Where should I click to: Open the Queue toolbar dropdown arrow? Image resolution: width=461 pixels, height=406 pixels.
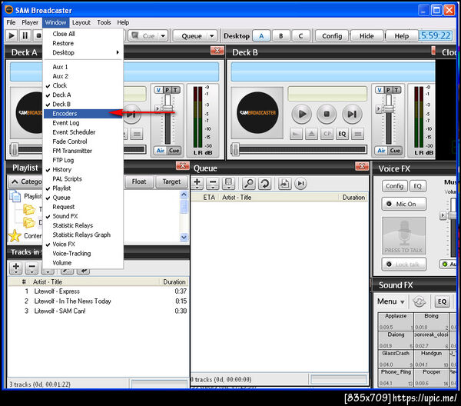[212, 36]
